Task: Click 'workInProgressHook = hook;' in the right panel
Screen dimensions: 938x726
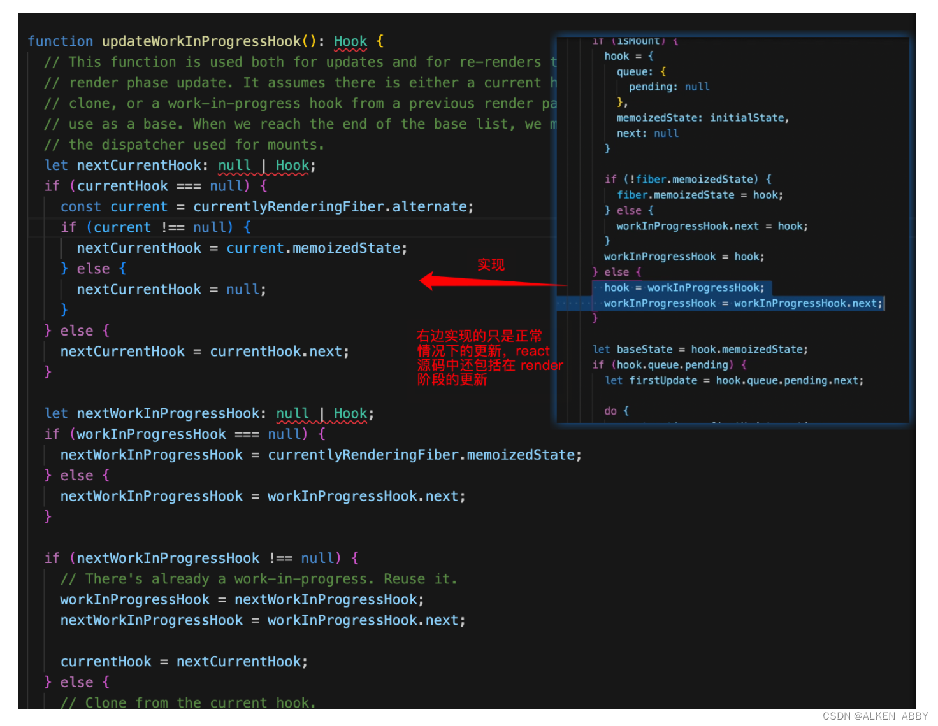Action: coord(684,257)
